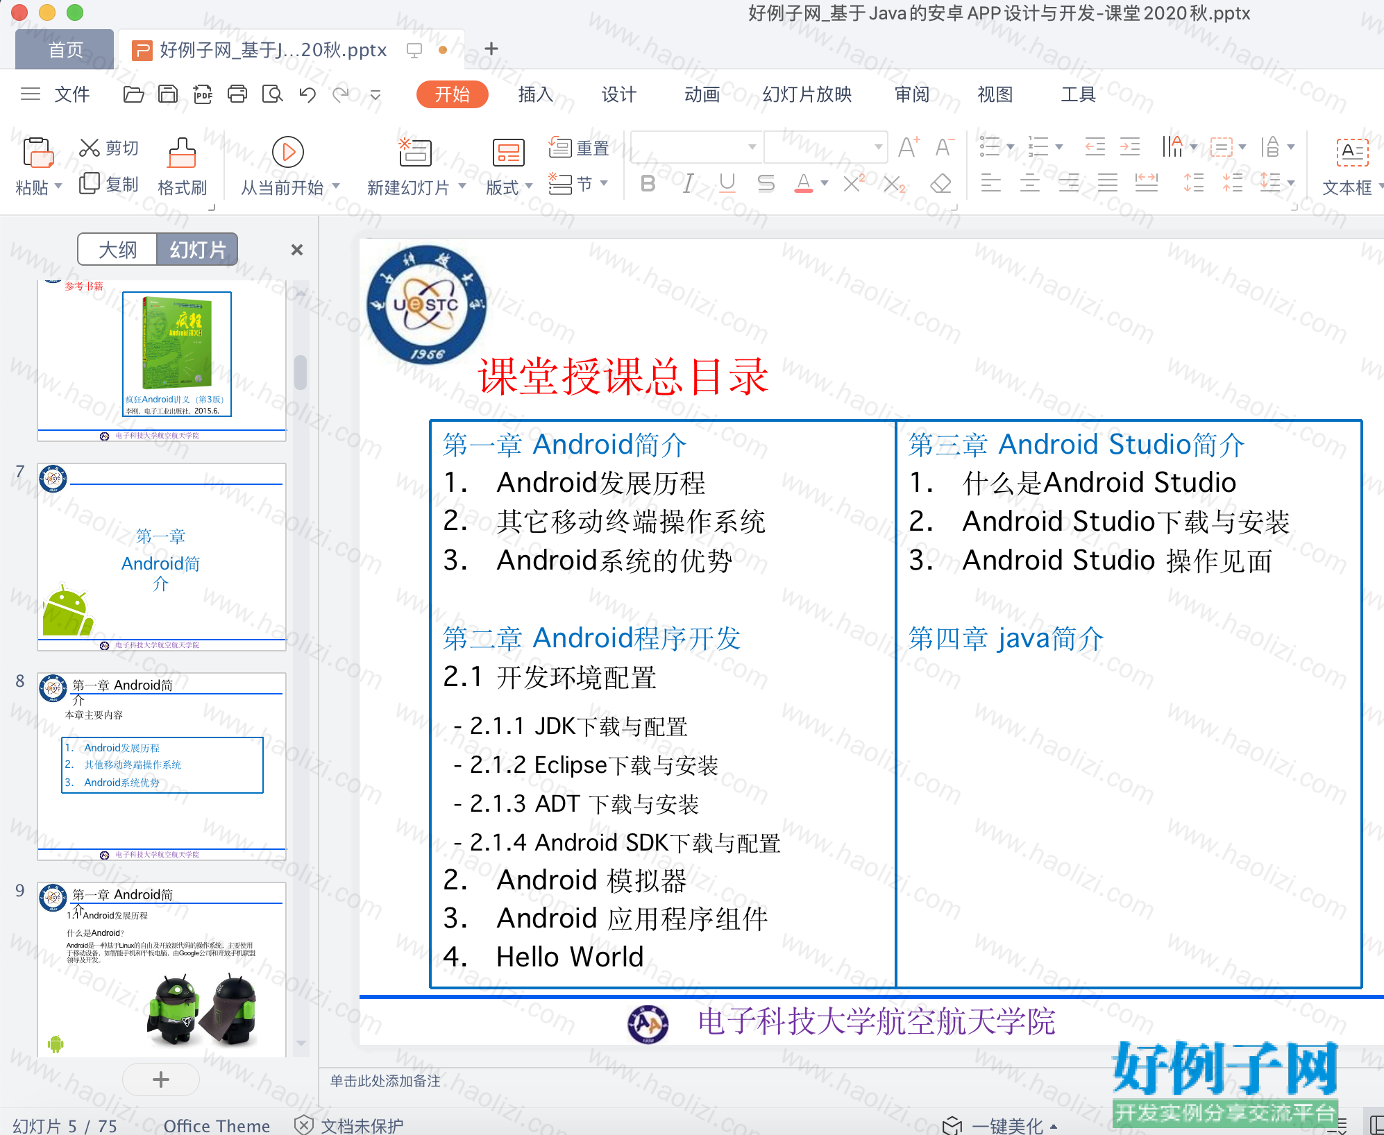Open the font size dropdown
This screenshot has width=1384, height=1135.
click(878, 147)
